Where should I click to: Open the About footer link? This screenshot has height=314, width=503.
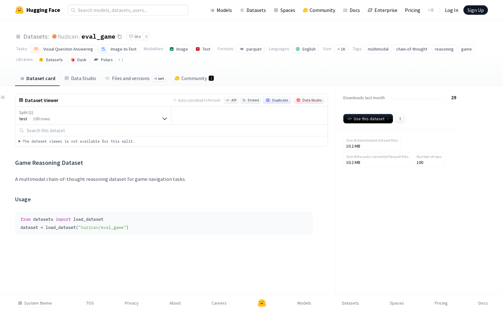[175, 303]
